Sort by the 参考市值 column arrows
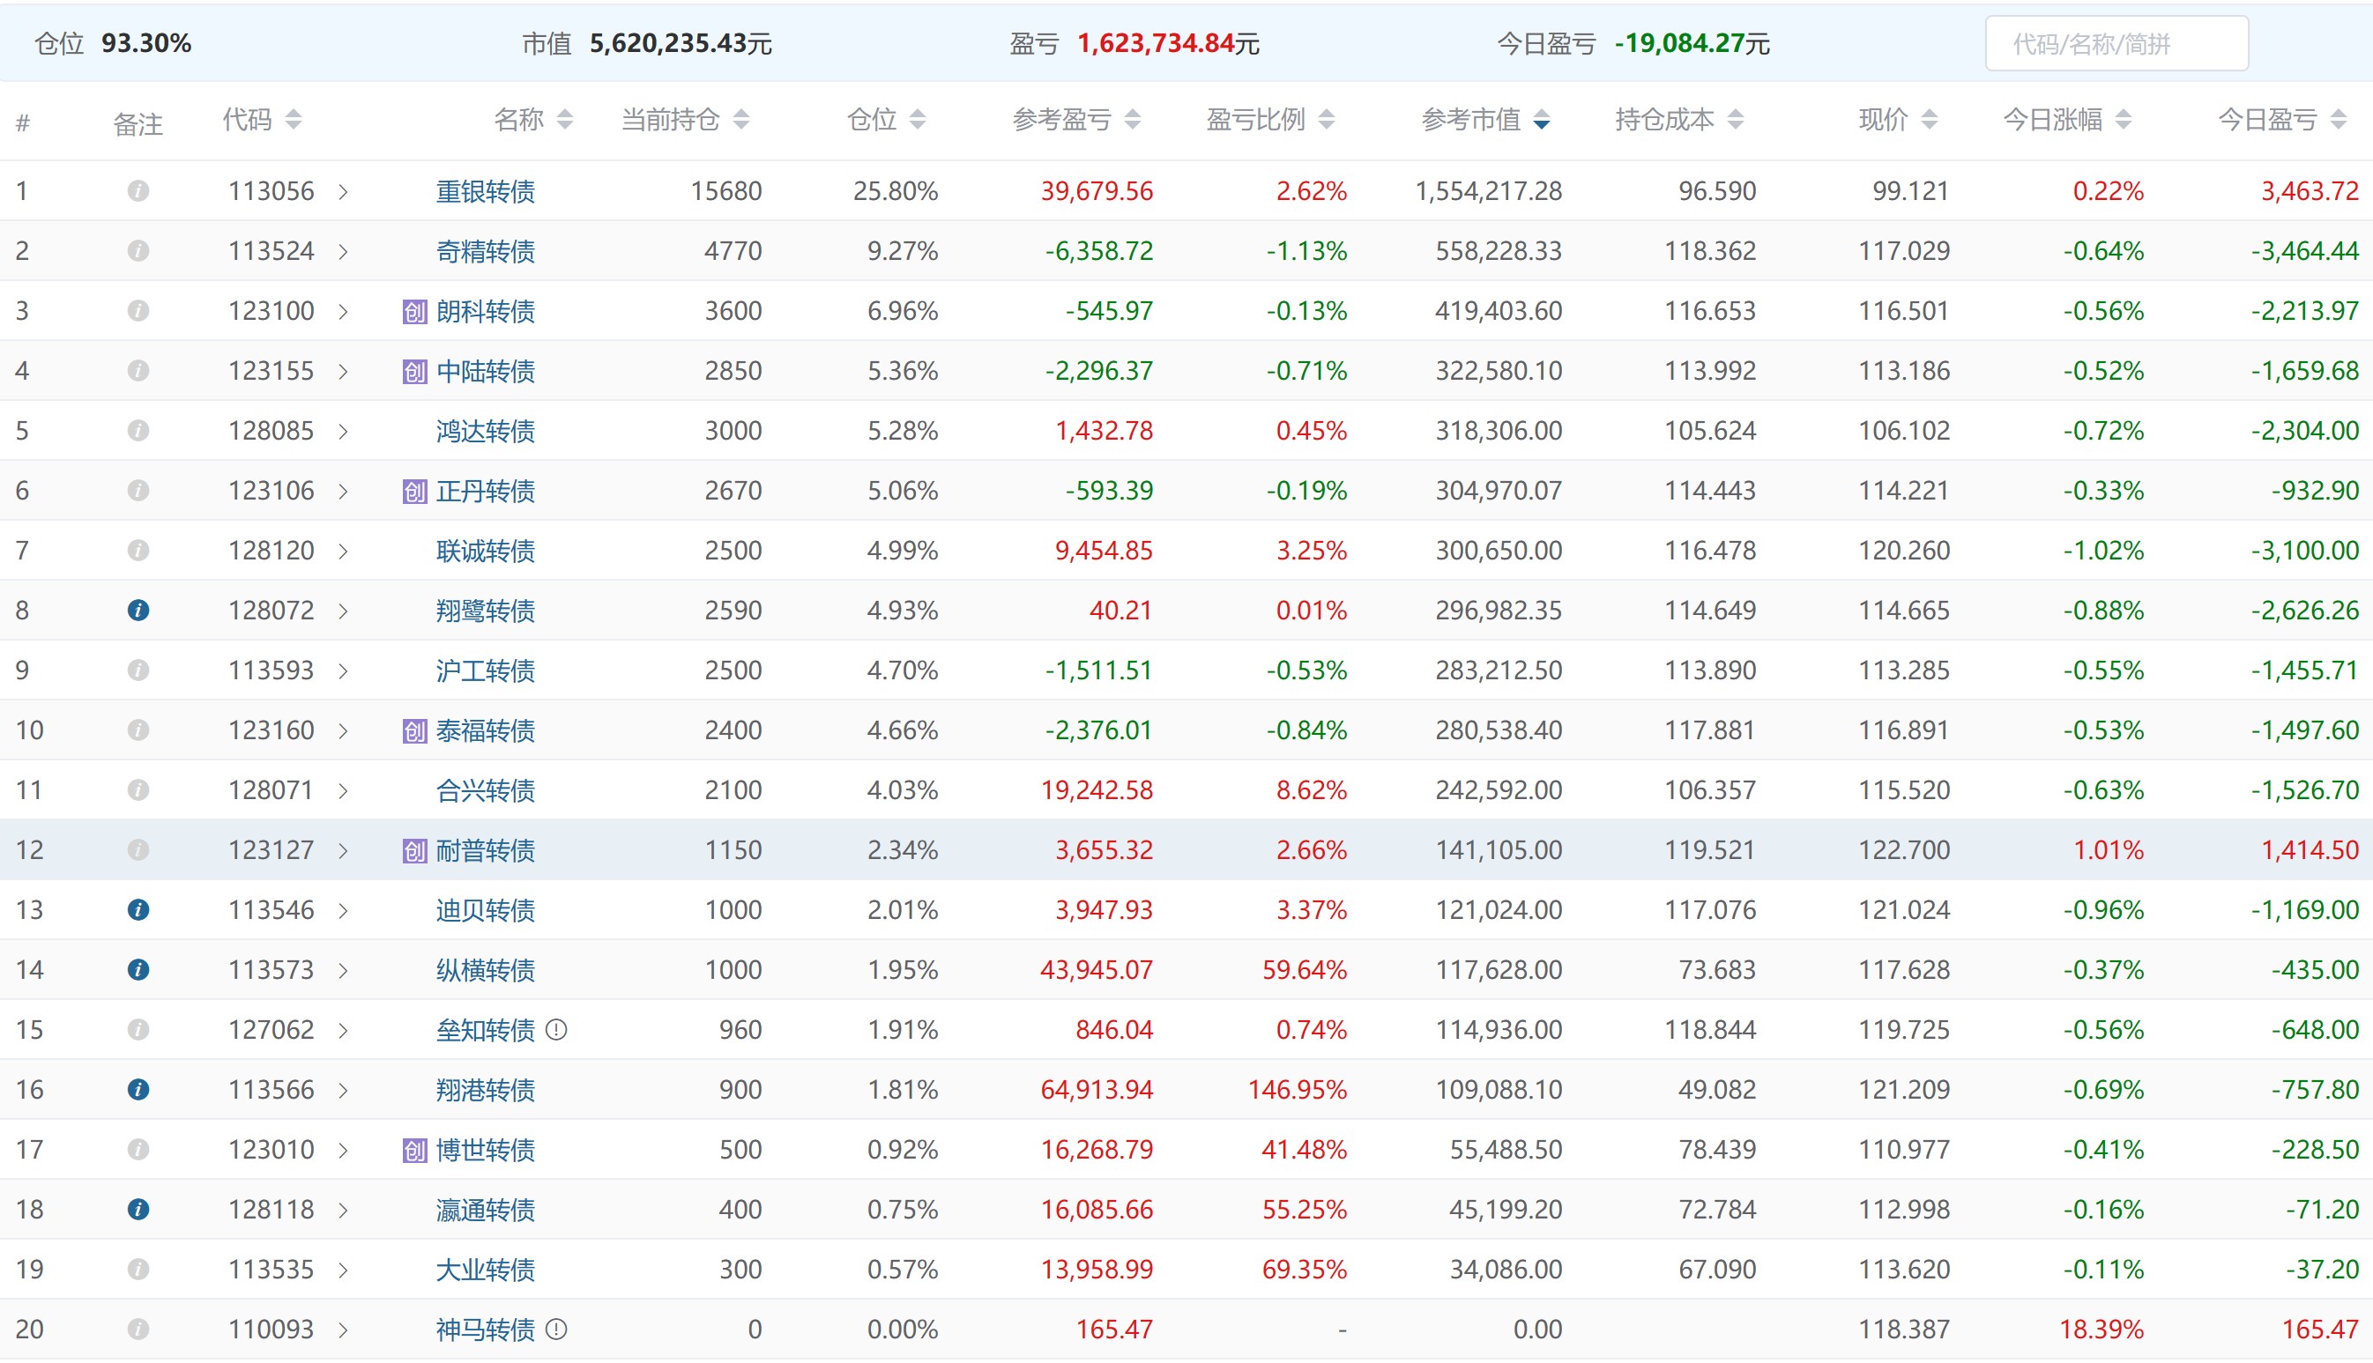Screen dimensions: 2373x1363 pyautogui.click(x=1542, y=120)
